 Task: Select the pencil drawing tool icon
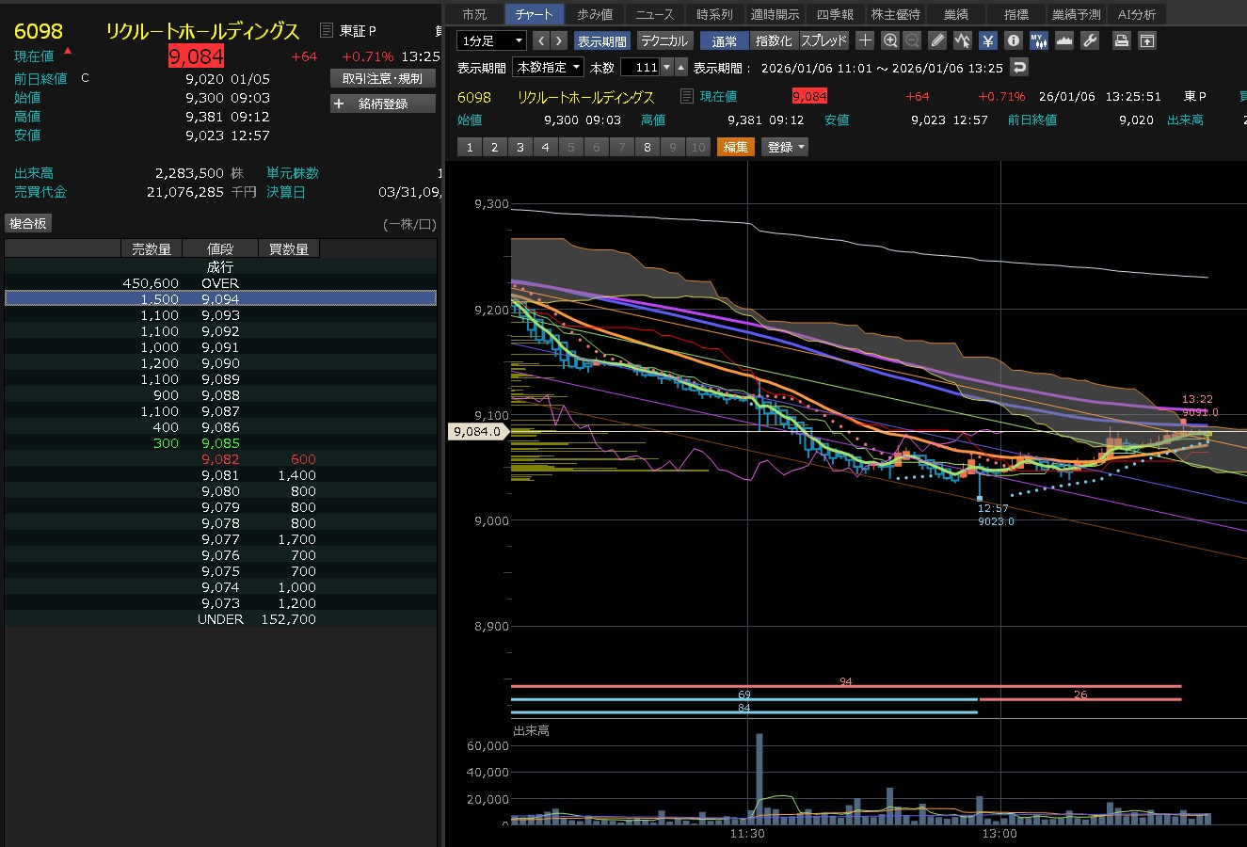tap(937, 40)
